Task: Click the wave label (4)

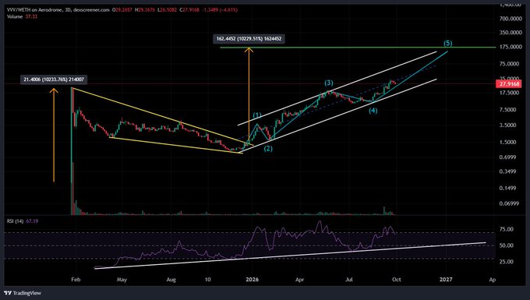Action: [373, 111]
